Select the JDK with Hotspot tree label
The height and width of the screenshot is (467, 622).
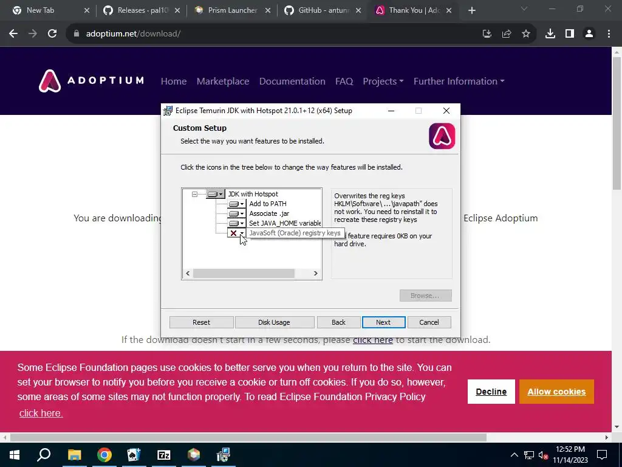click(x=253, y=194)
